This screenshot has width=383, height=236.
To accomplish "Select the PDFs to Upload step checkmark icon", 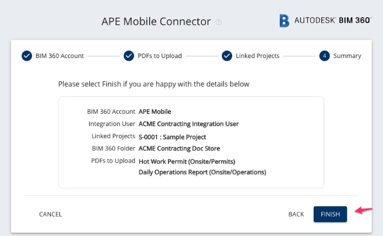I will 129,56.
